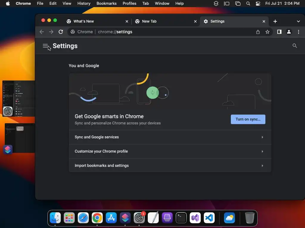Click the screen mirroring menu bar icon
This screenshot has width=305, height=228.
click(x=238, y=4)
